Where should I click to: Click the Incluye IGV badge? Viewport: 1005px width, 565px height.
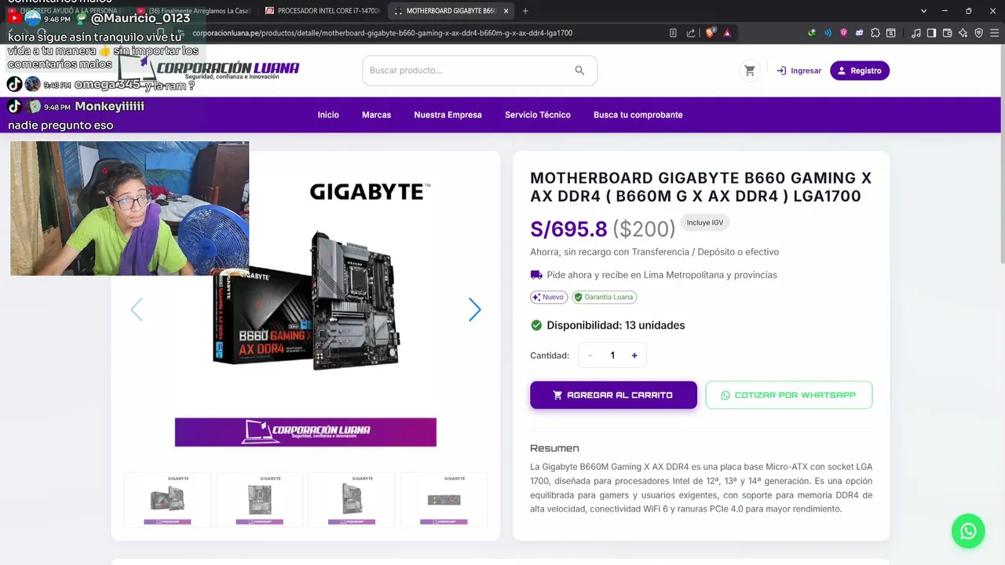[x=705, y=223]
